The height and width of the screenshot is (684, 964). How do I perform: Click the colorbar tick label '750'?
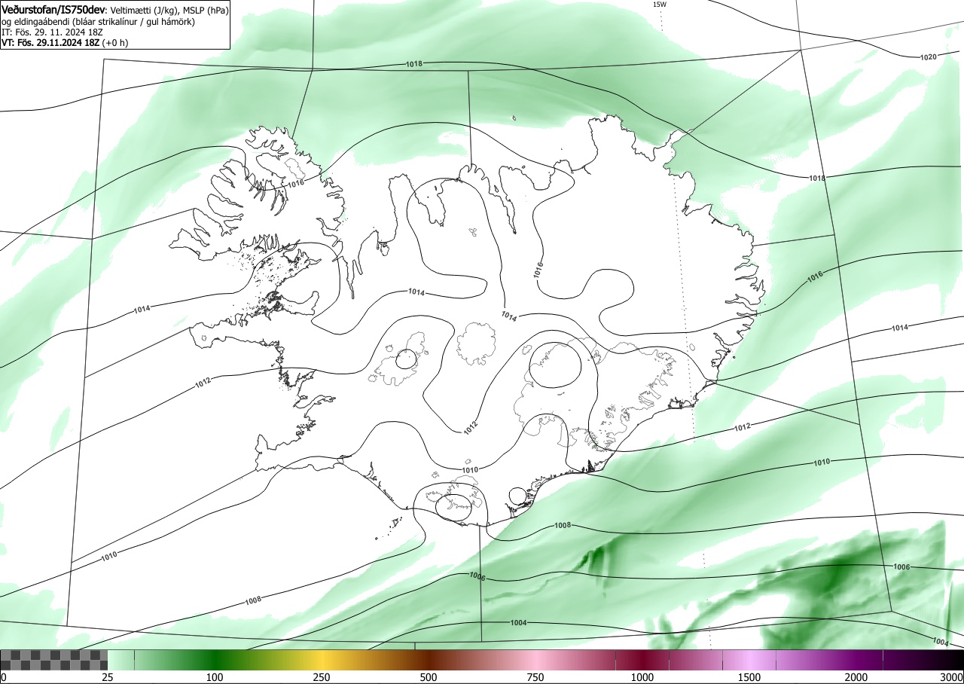pos(535,677)
